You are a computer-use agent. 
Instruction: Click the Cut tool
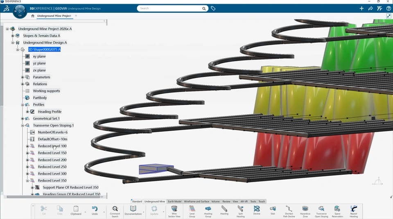[44, 210]
